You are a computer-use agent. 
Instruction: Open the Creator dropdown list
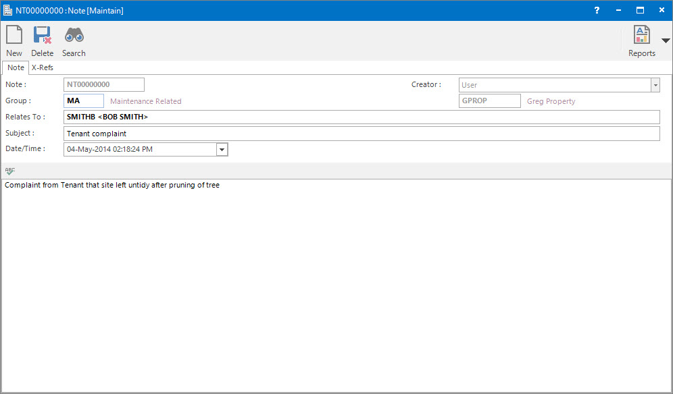click(655, 85)
